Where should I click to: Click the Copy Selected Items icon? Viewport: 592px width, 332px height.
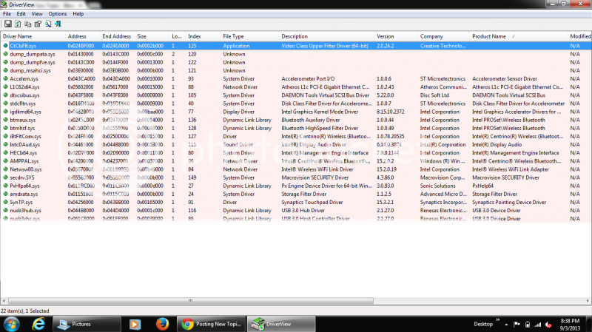[27, 24]
